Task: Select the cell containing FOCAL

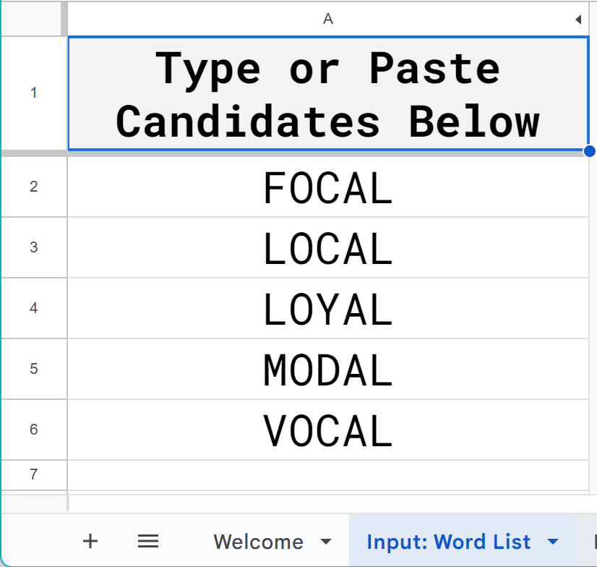Action: pyautogui.click(x=327, y=187)
